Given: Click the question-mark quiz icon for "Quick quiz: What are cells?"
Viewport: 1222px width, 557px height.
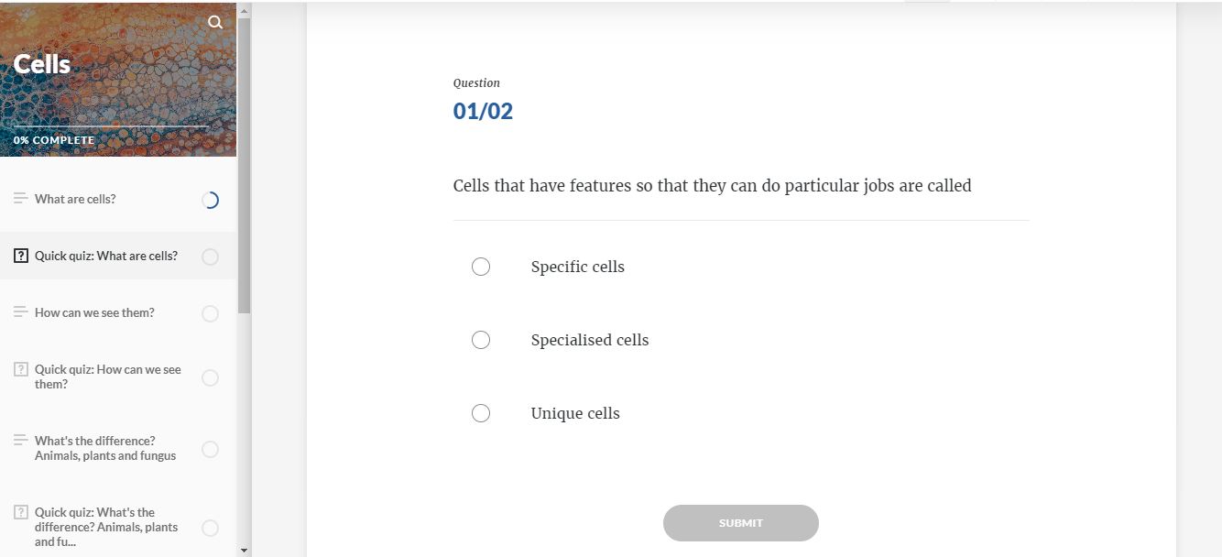Looking at the screenshot, I should [x=22, y=256].
